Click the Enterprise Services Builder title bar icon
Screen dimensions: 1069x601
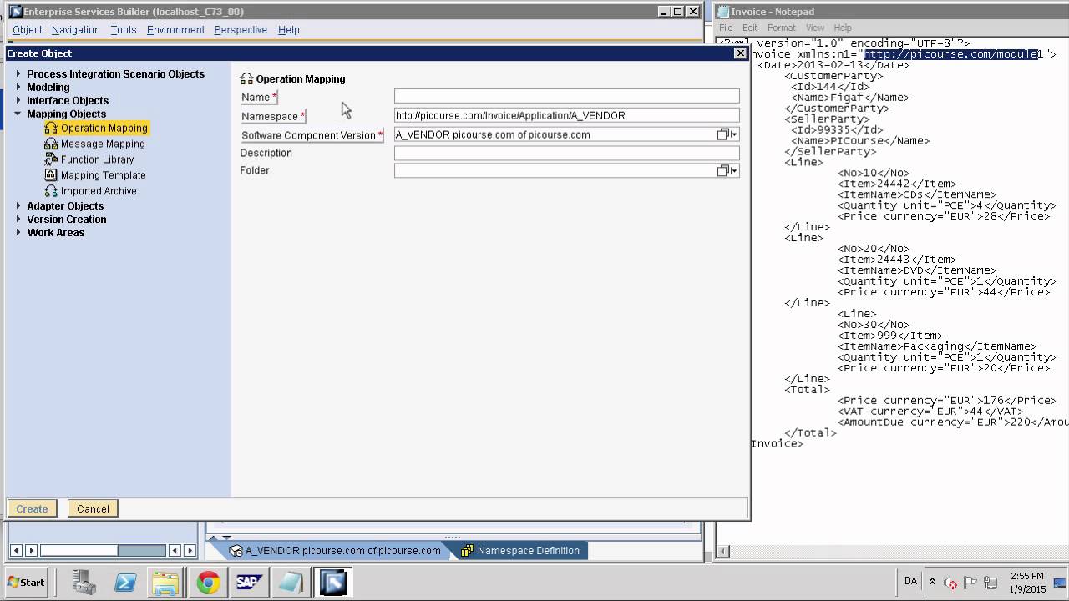[x=15, y=12]
